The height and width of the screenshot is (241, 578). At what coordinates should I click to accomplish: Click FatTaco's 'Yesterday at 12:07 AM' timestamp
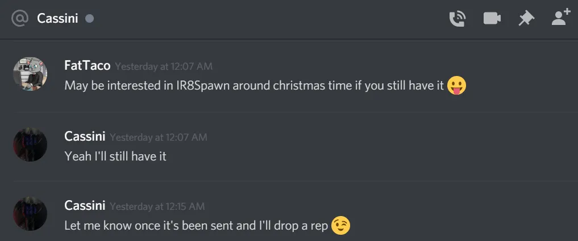click(x=164, y=66)
